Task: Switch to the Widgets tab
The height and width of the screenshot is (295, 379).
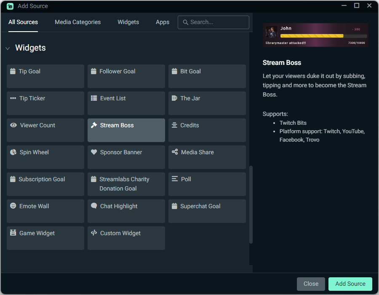Action: 128,22
